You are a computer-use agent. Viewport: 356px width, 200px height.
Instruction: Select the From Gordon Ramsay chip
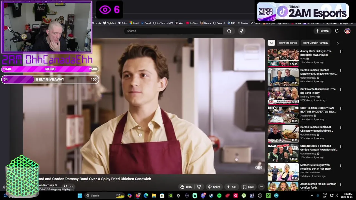pyautogui.click(x=315, y=43)
